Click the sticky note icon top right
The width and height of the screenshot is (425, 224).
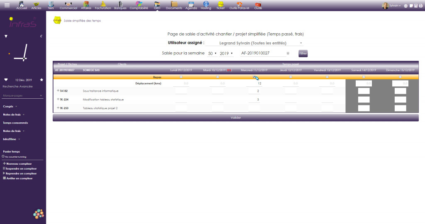click(411, 6)
